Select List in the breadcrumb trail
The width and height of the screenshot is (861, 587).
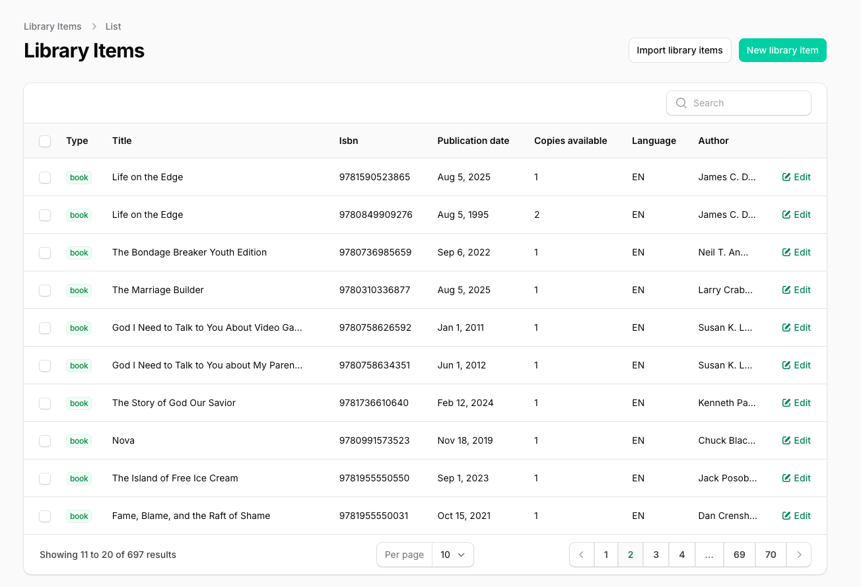tap(113, 26)
